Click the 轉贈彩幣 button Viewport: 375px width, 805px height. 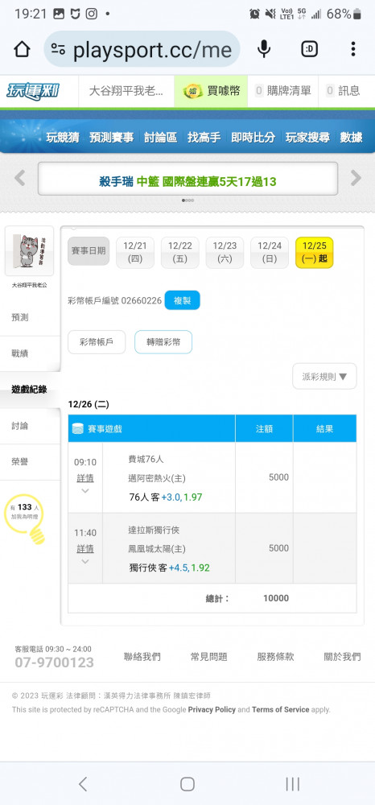click(x=163, y=342)
